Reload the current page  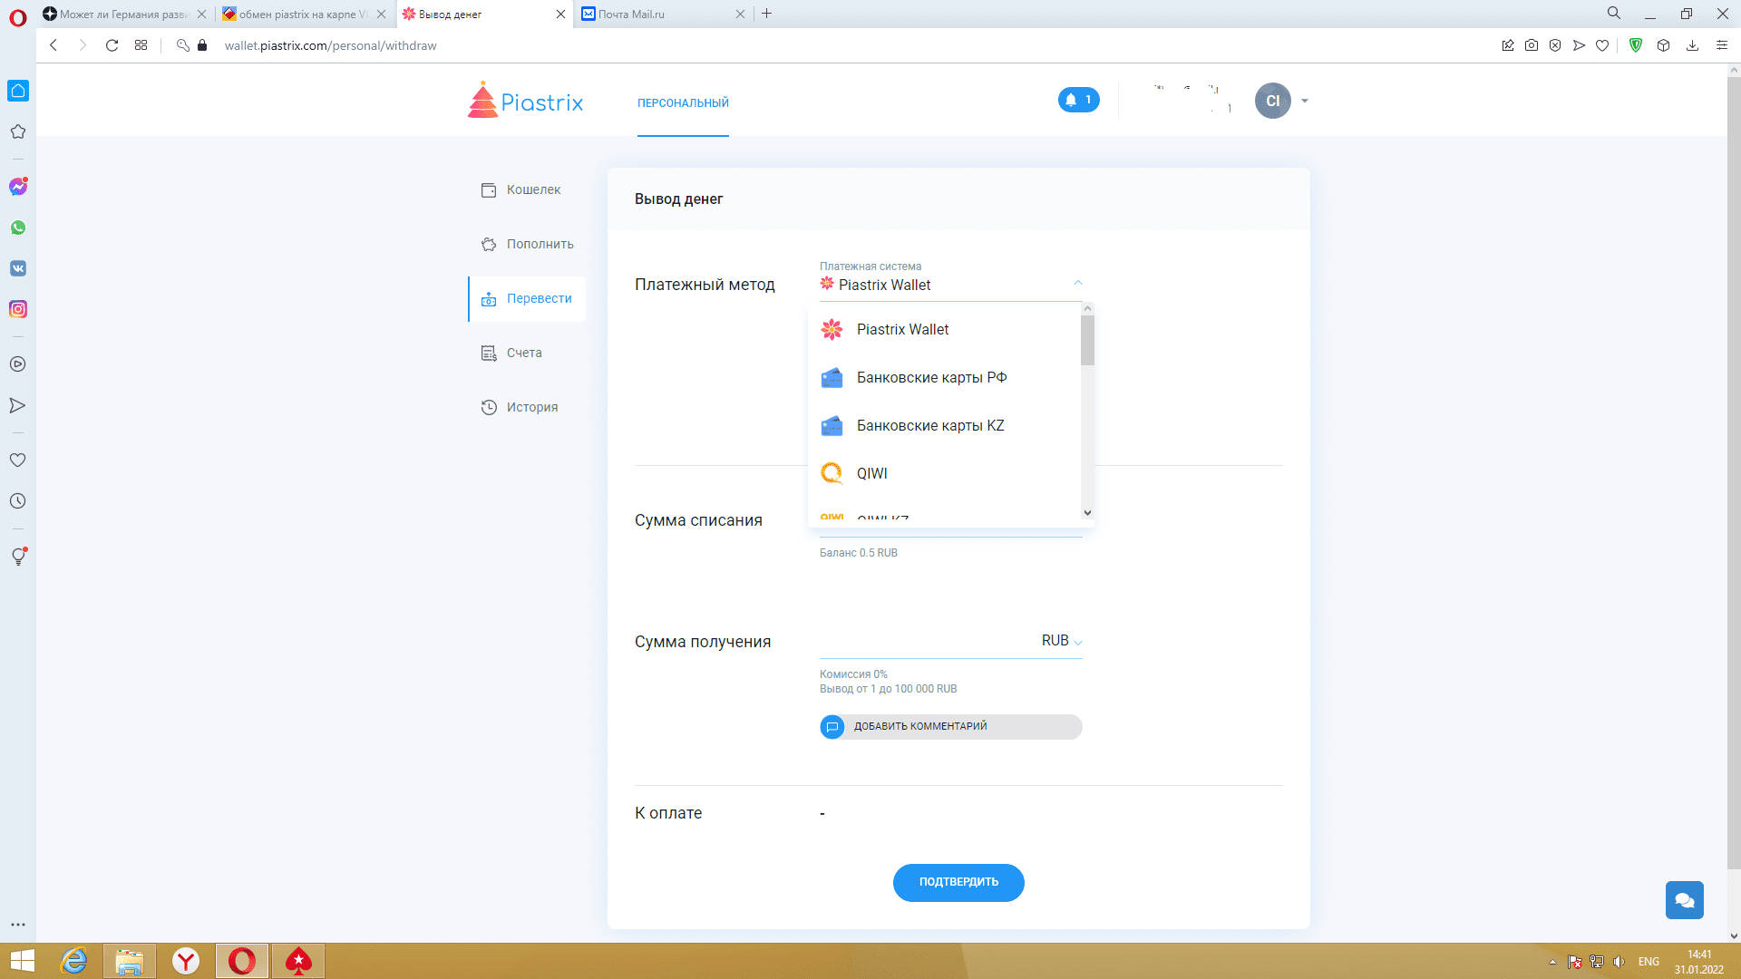tap(112, 45)
